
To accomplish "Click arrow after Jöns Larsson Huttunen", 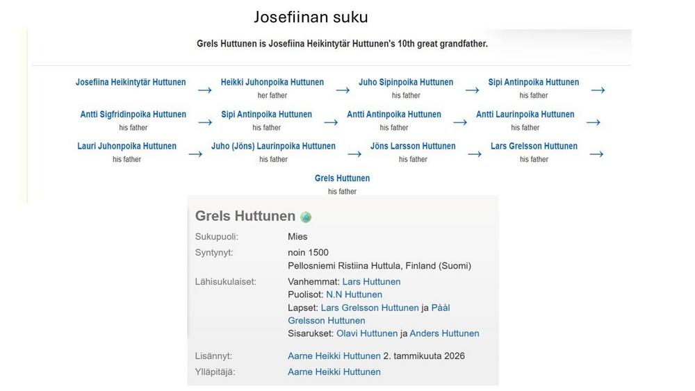I will click(x=475, y=154).
